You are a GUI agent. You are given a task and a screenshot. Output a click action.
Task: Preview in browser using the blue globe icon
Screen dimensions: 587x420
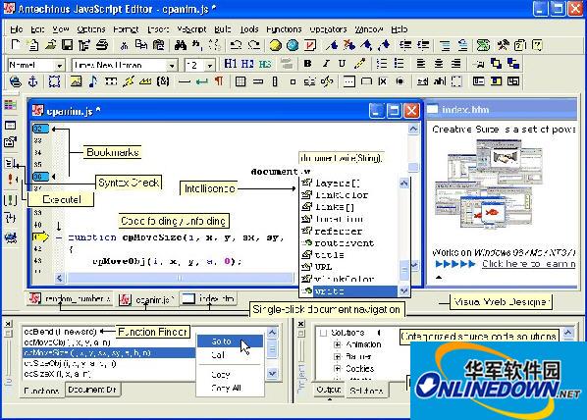(293, 45)
